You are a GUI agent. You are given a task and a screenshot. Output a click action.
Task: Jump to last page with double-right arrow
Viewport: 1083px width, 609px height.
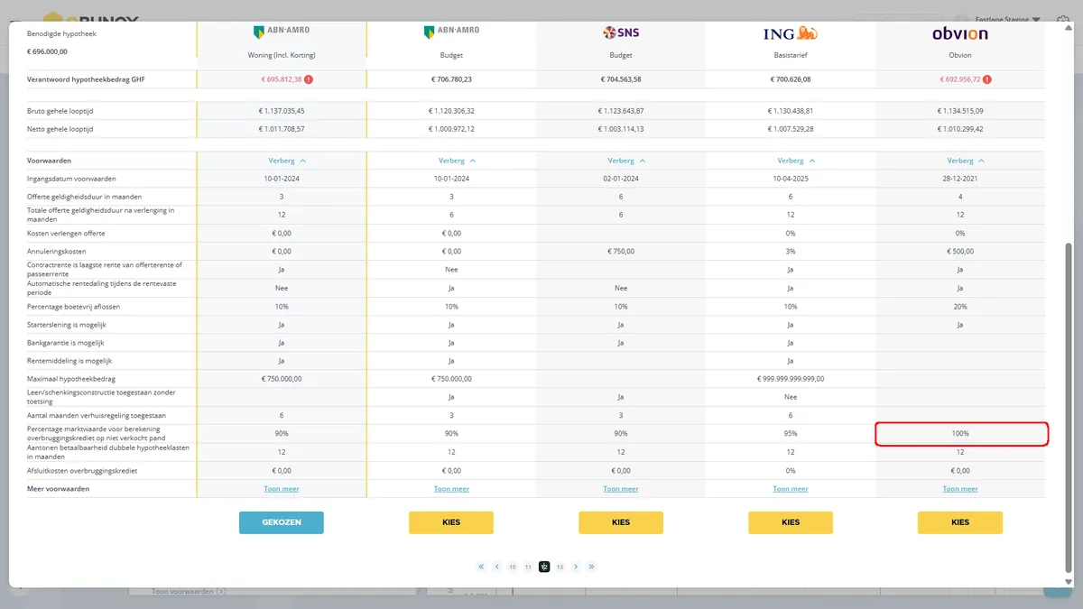[591, 567]
